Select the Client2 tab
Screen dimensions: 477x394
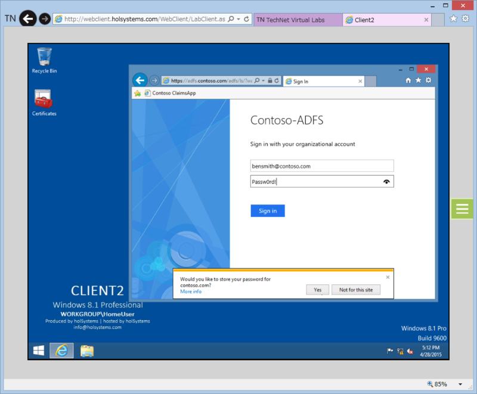coord(383,20)
